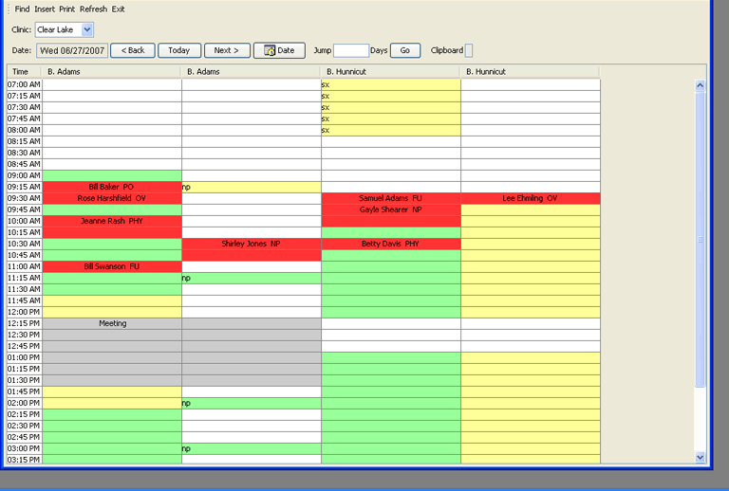The width and height of the screenshot is (729, 491).
Task: Expand the Clinic dropdown showing Clear Lake
Action: (87, 30)
